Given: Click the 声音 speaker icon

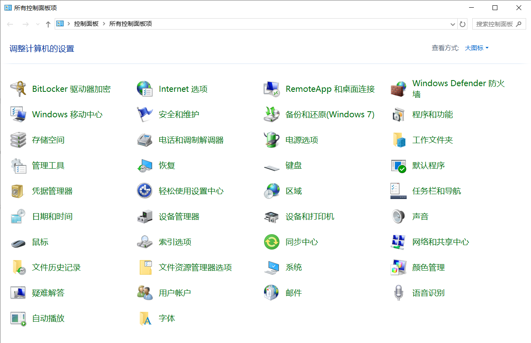Looking at the screenshot, I should (x=398, y=216).
